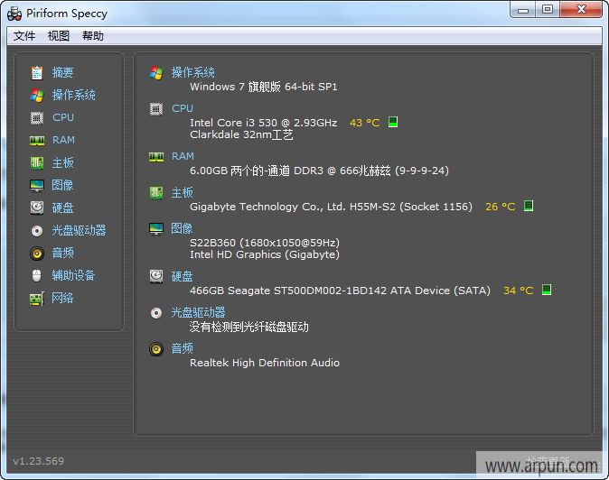This screenshot has height=480, width=609.
Task: Open 光盘驱动器 heading in summary panel
Action: point(199,312)
